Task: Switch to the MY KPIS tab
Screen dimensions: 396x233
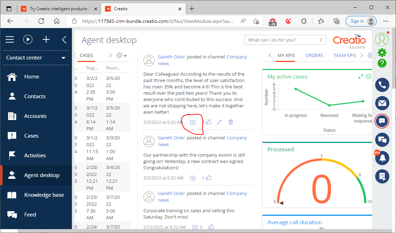Action: point(286,56)
